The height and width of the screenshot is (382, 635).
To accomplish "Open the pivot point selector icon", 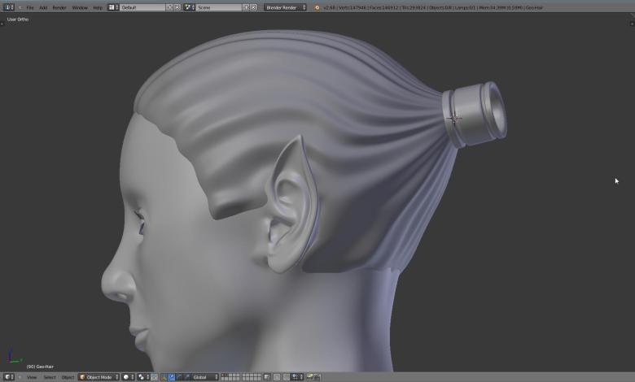I will pos(143,377).
